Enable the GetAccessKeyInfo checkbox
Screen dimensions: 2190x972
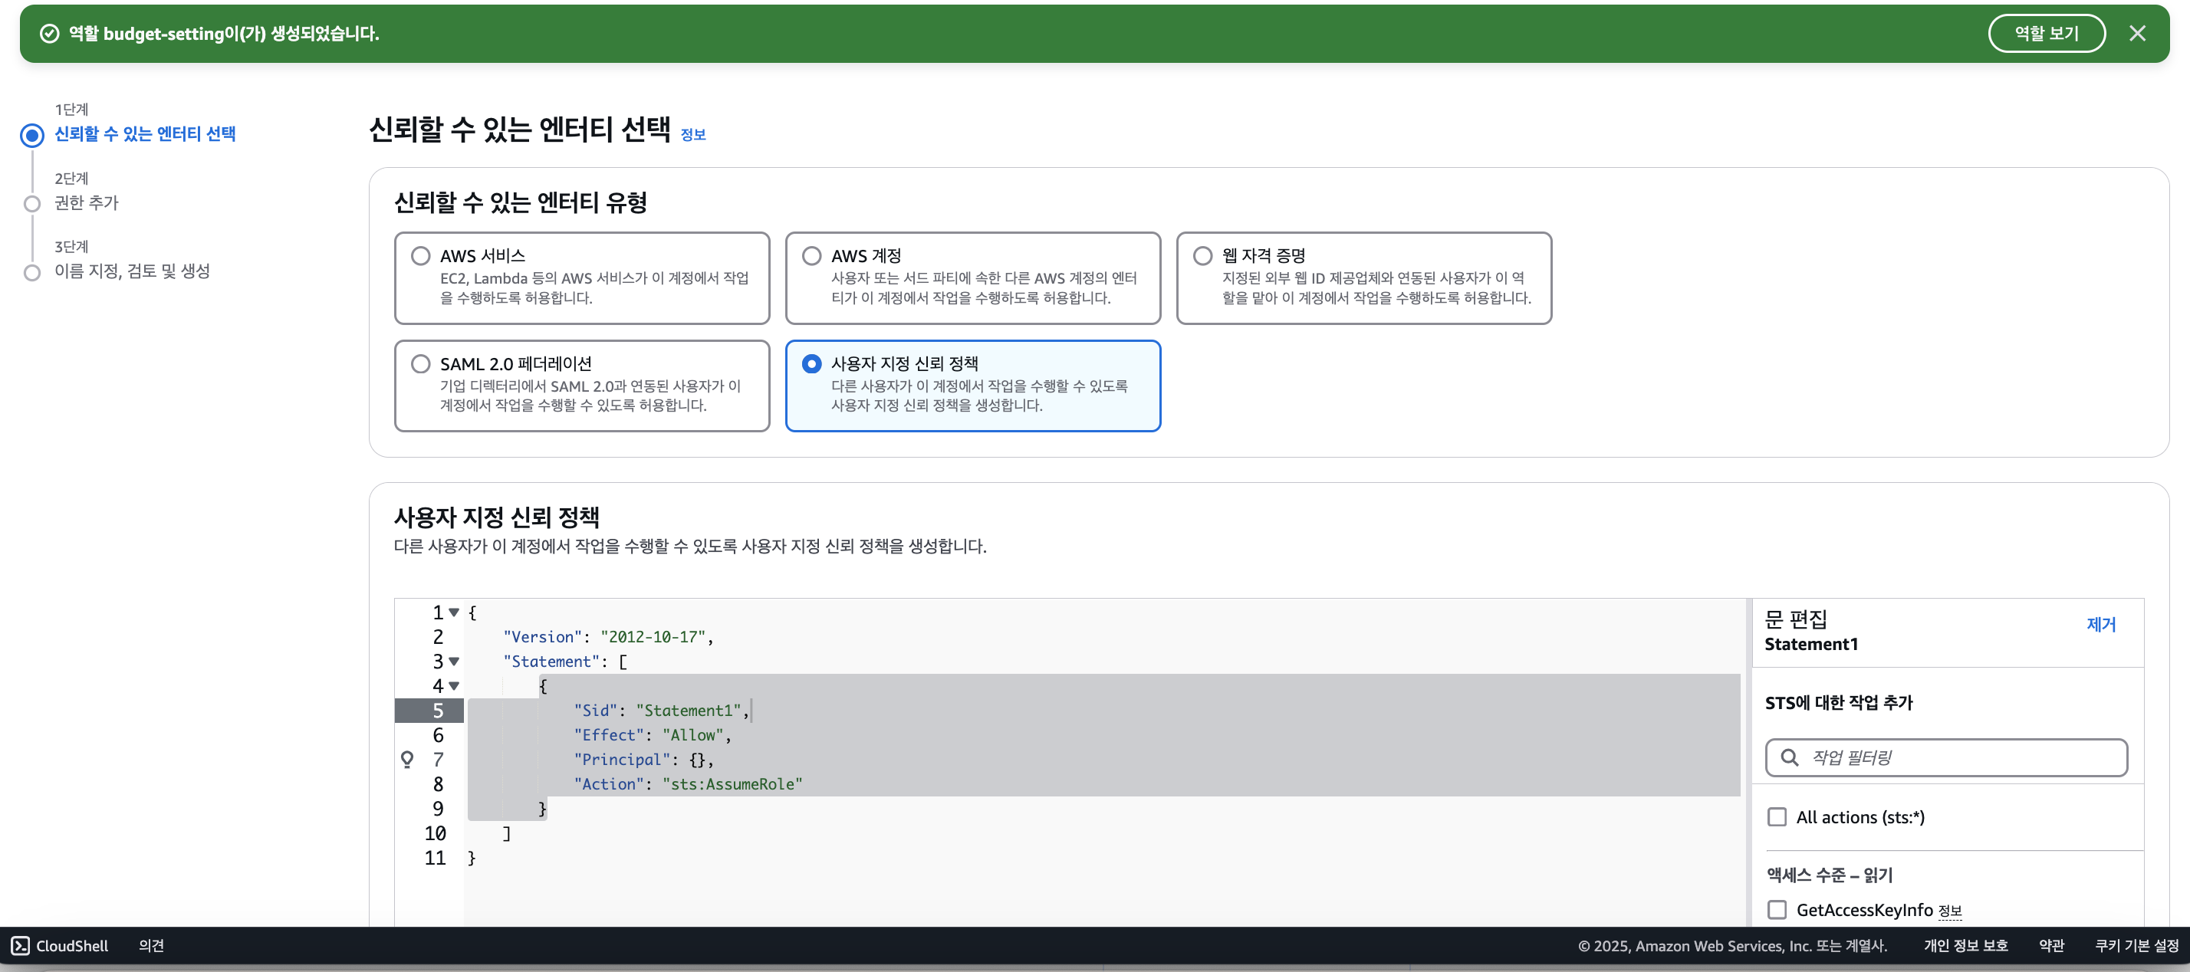click(x=1777, y=909)
